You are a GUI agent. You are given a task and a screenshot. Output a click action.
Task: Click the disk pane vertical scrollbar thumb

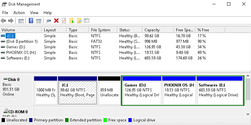[x=248, y=89]
